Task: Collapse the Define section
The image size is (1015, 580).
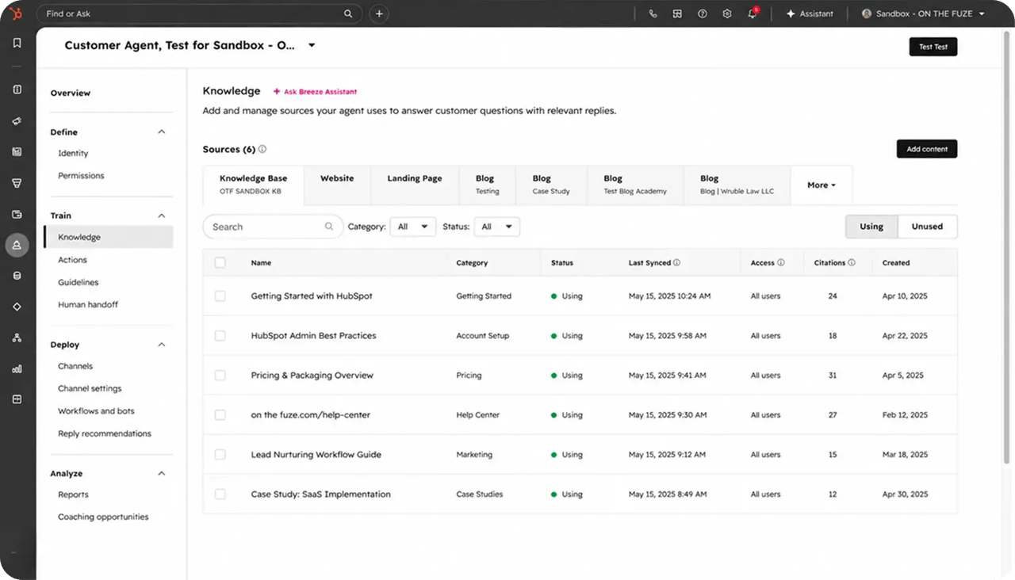Action: click(x=162, y=132)
